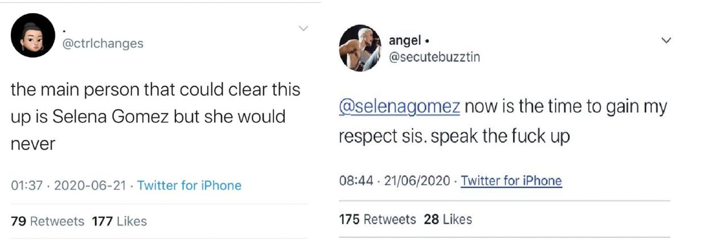This screenshot has width=706, height=240.
Task: Click the Selena Gomez tweet text body
Action: [148, 117]
